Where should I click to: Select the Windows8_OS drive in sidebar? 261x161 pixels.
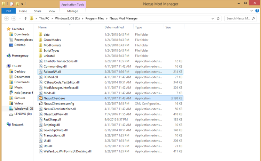click(24, 109)
